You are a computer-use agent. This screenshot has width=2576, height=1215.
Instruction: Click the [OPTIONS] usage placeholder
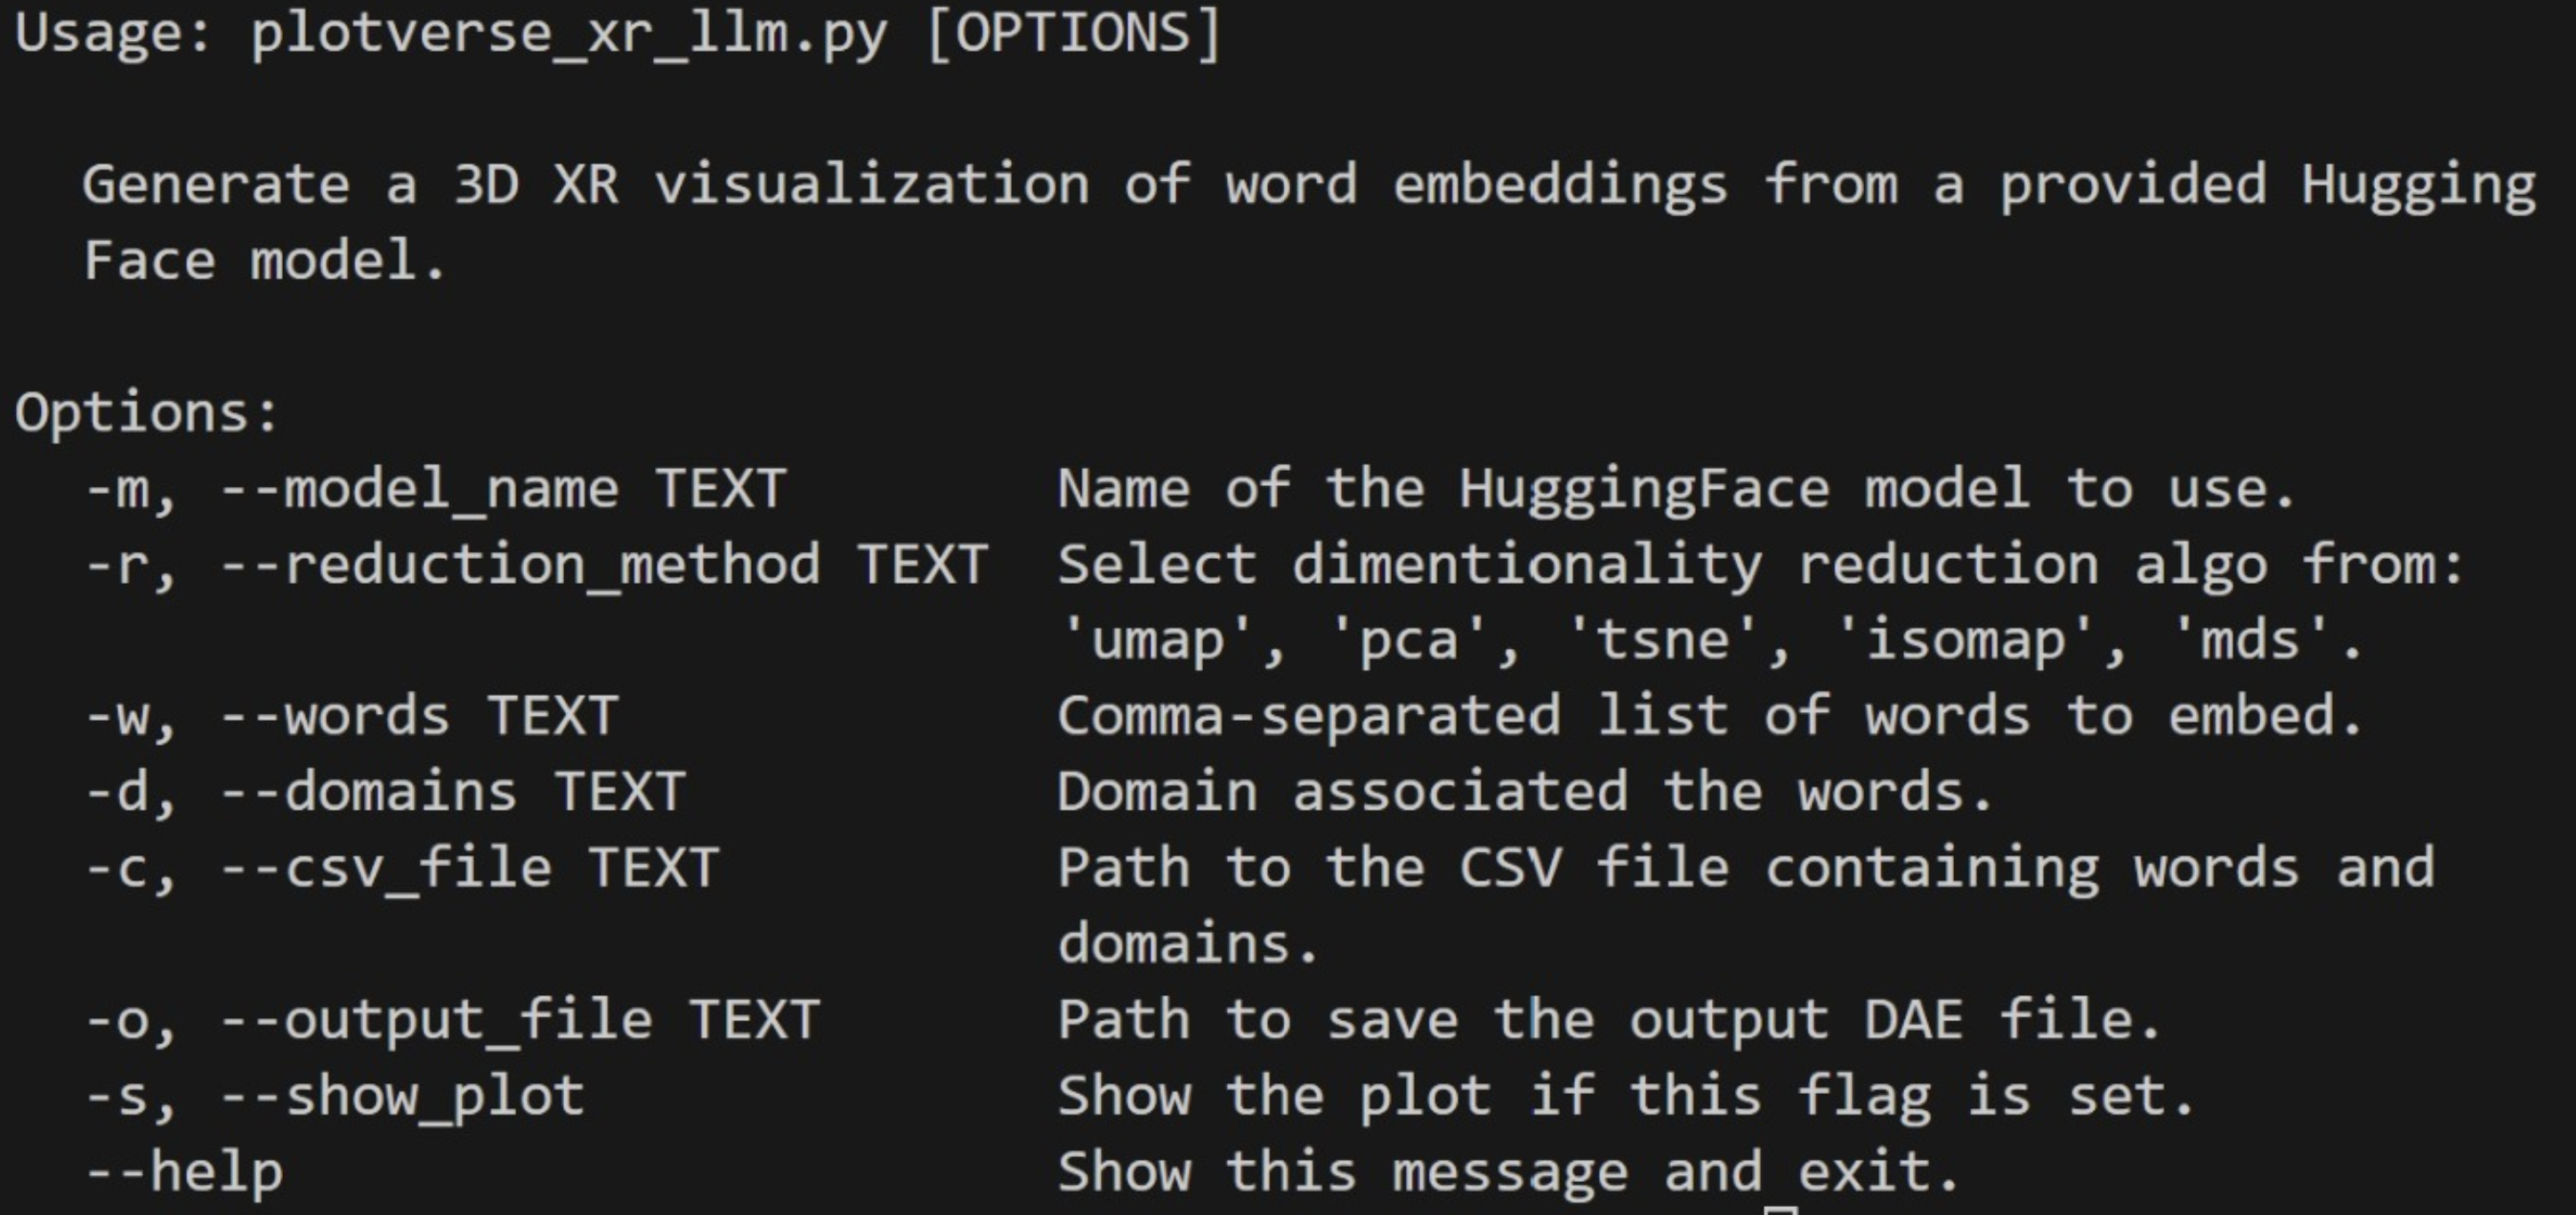1074,34
